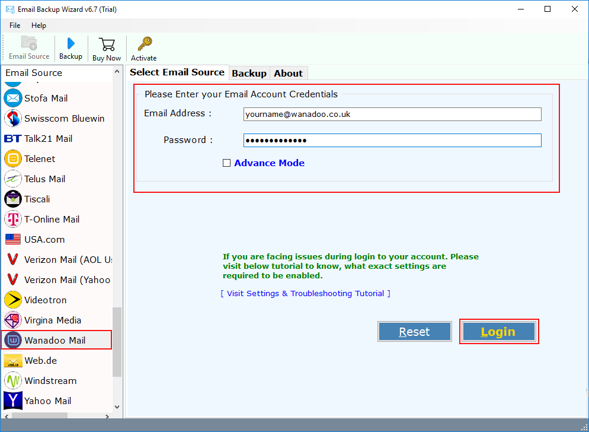
Task: Click the Activate key icon
Action: (144, 44)
